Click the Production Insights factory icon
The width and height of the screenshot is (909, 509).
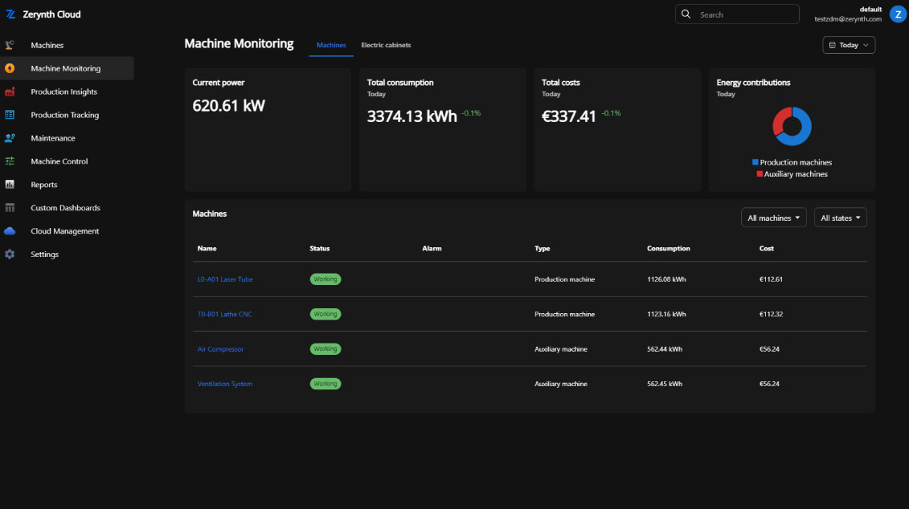(10, 92)
